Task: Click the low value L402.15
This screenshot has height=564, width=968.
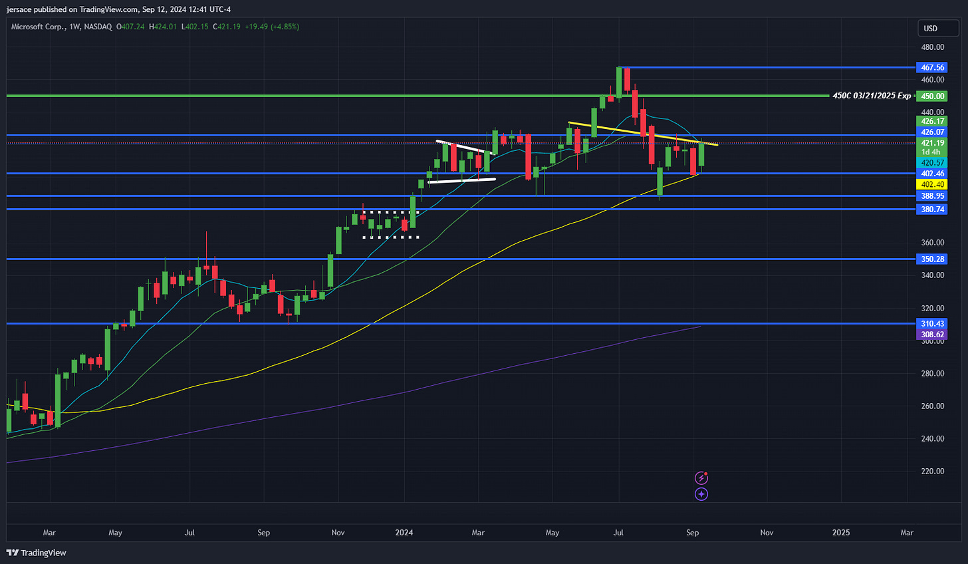Action: tap(195, 27)
